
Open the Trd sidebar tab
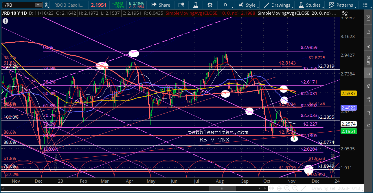tap(368, 19)
